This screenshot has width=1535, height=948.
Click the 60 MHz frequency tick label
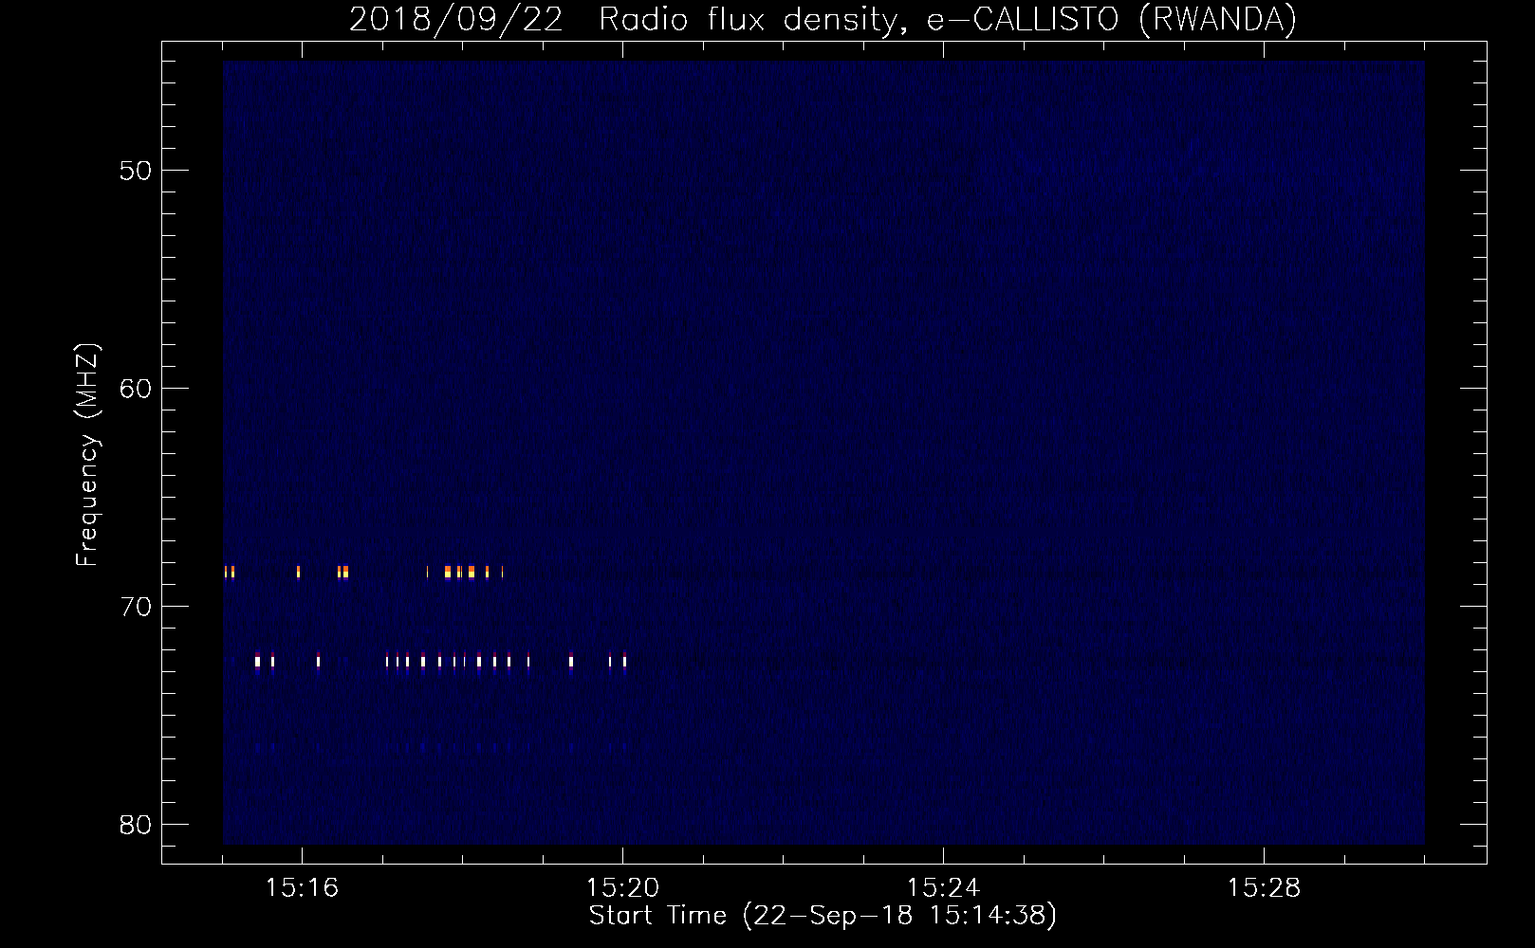click(136, 389)
